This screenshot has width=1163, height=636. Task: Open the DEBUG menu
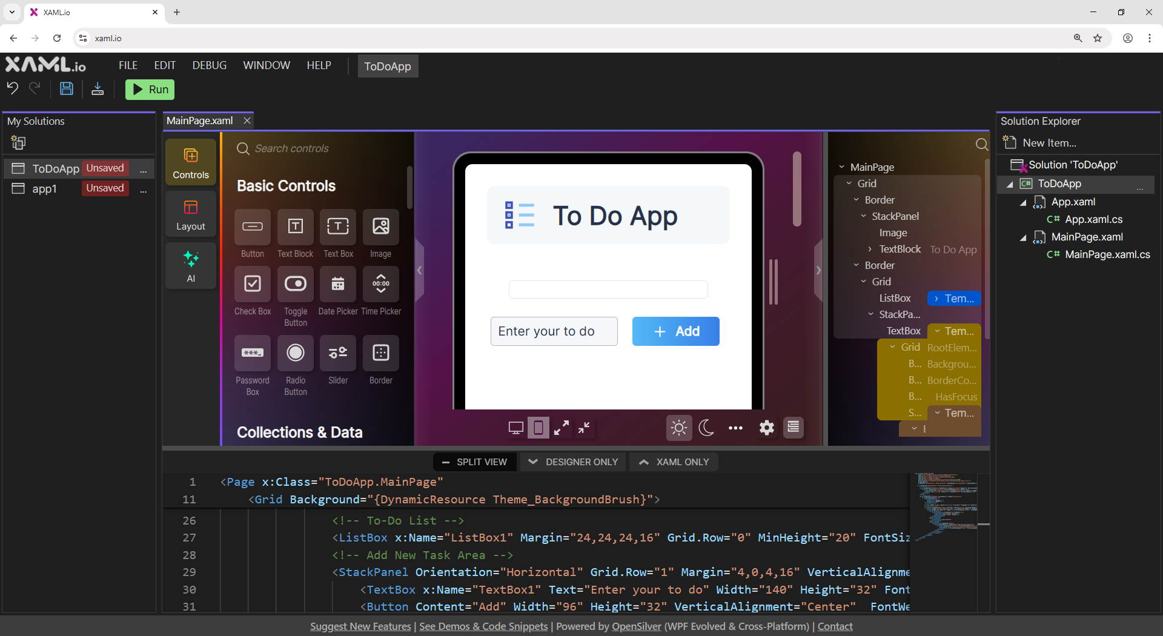click(x=209, y=65)
